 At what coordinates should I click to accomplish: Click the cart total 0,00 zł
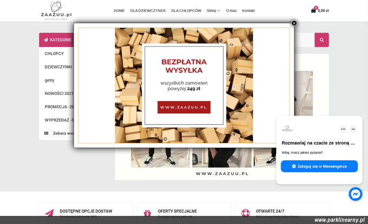pos(323,11)
